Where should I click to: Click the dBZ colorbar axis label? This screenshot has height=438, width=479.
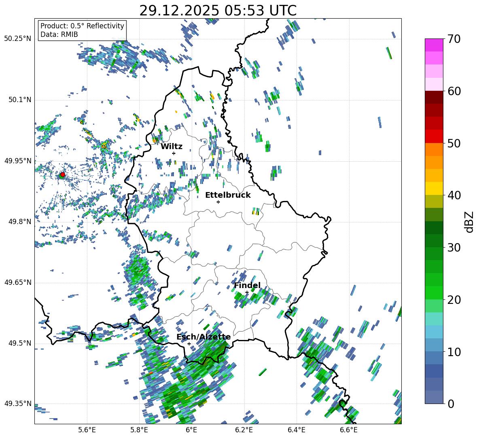click(470, 222)
